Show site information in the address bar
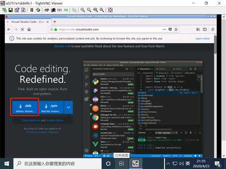The image size is (226, 169). coord(51,29)
